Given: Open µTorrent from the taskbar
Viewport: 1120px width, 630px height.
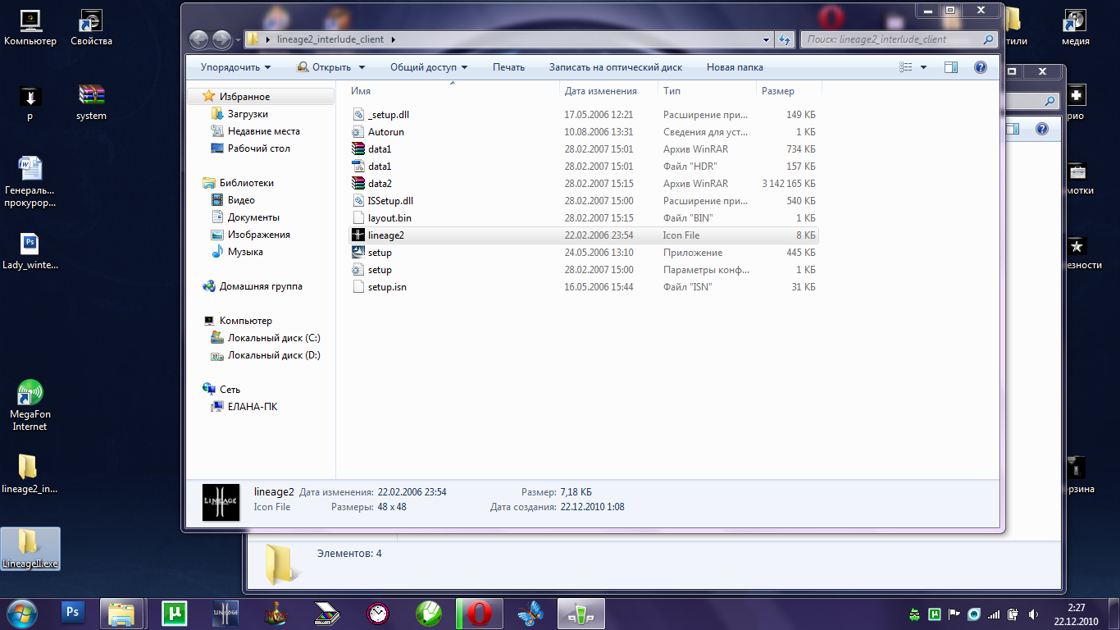Looking at the screenshot, I should [175, 612].
